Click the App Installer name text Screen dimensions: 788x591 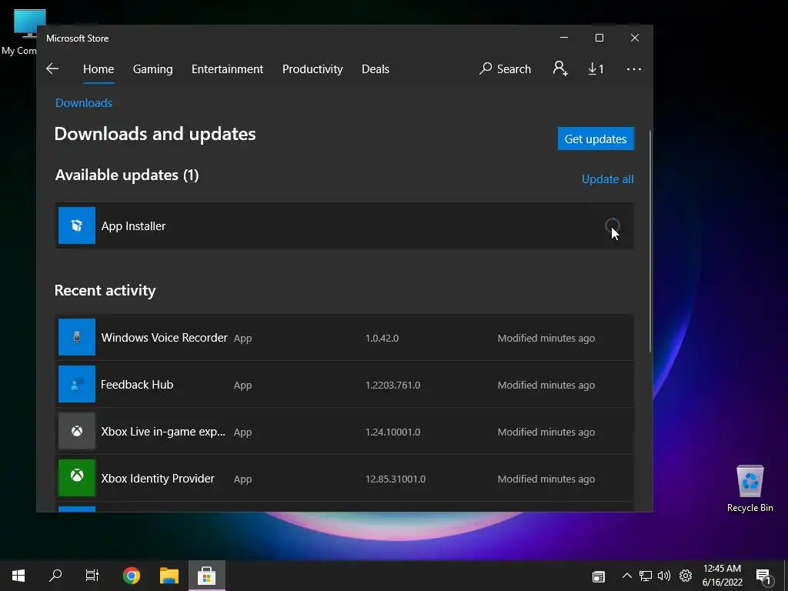pyautogui.click(x=133, y=226)
